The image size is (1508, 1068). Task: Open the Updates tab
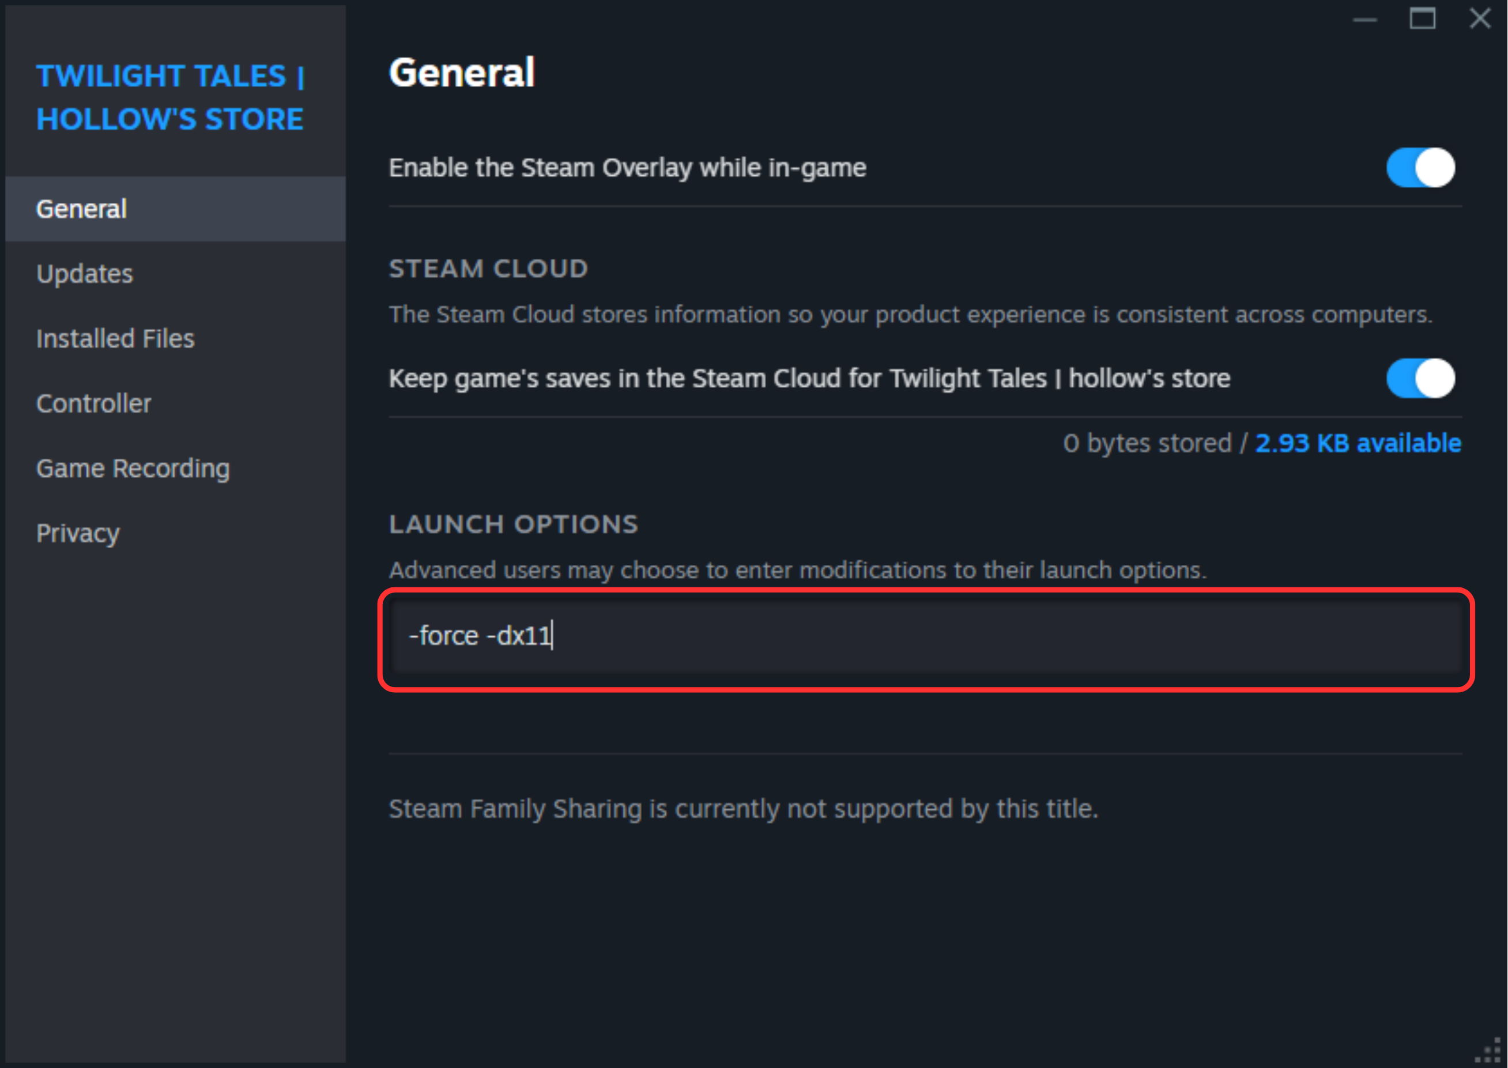click(x=85, y=274)
